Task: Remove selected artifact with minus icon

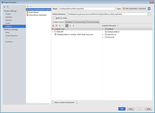Action: [x=31, y=6]
